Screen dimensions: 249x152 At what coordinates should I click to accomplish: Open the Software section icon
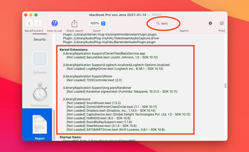tap(40, 59)
